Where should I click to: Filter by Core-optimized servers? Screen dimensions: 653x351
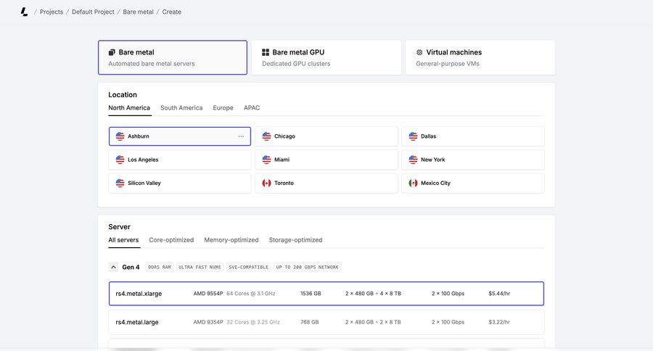[x=171, y=240]
